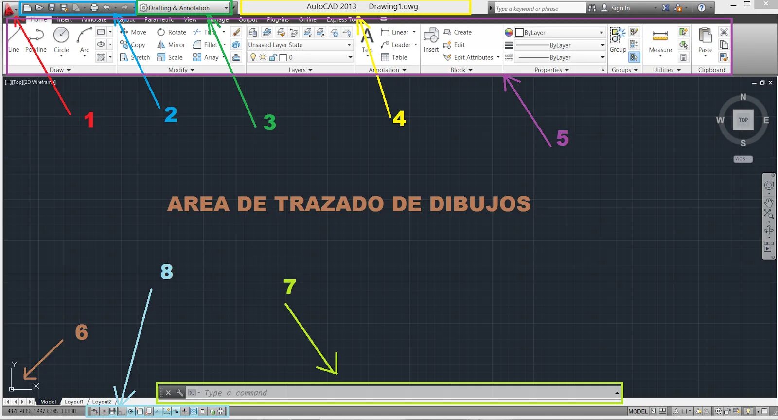Click the Polyline tool icon
This screenshot has height=420, width=778.
36,36
